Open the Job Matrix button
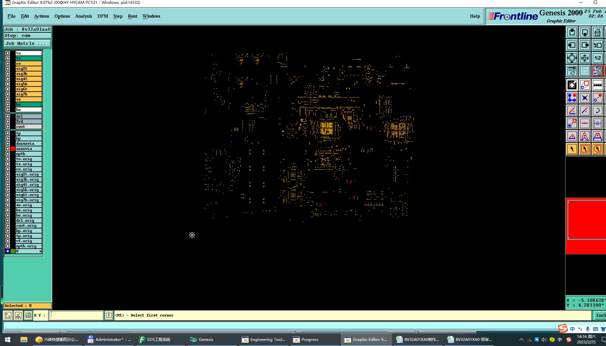606x346 pixels. [27, 44]
